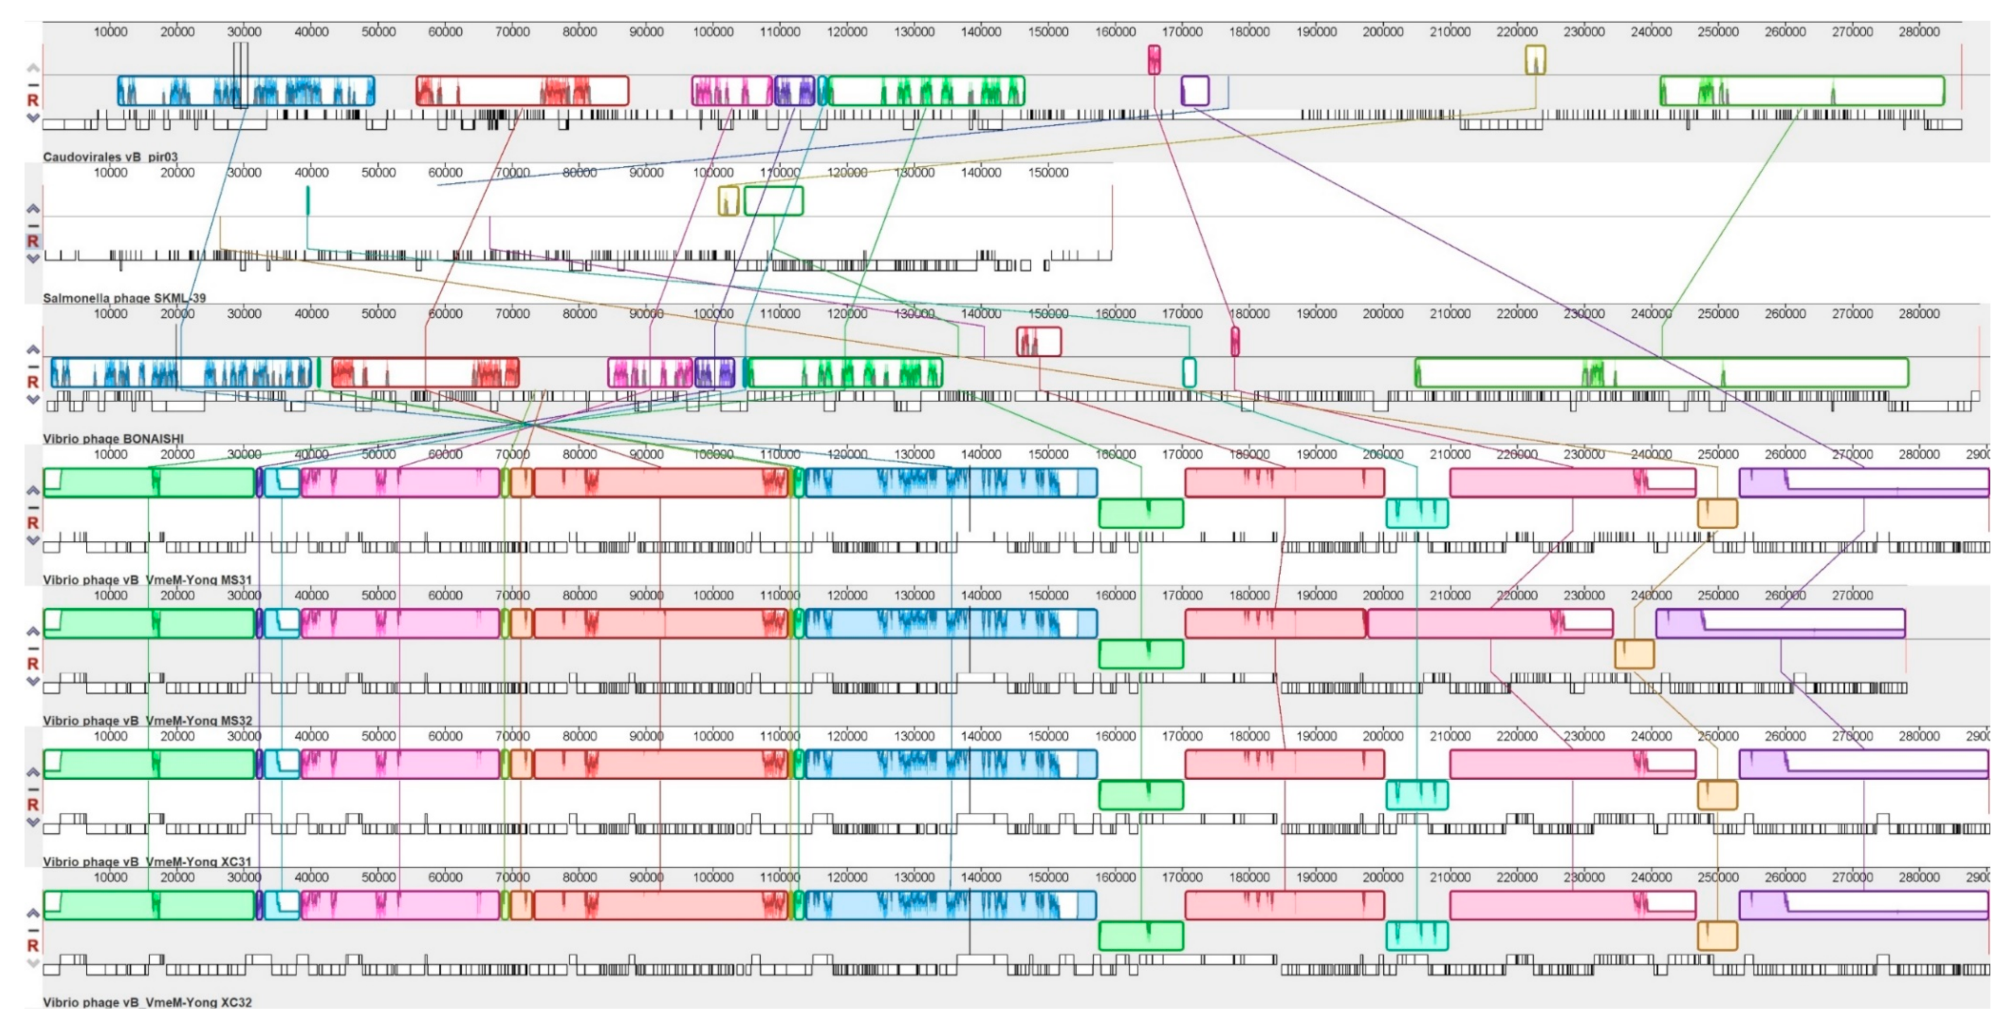Hide vB_VmeM-Yong XC32 genome with minus
2012x1027 pixels.
[33, 930]
